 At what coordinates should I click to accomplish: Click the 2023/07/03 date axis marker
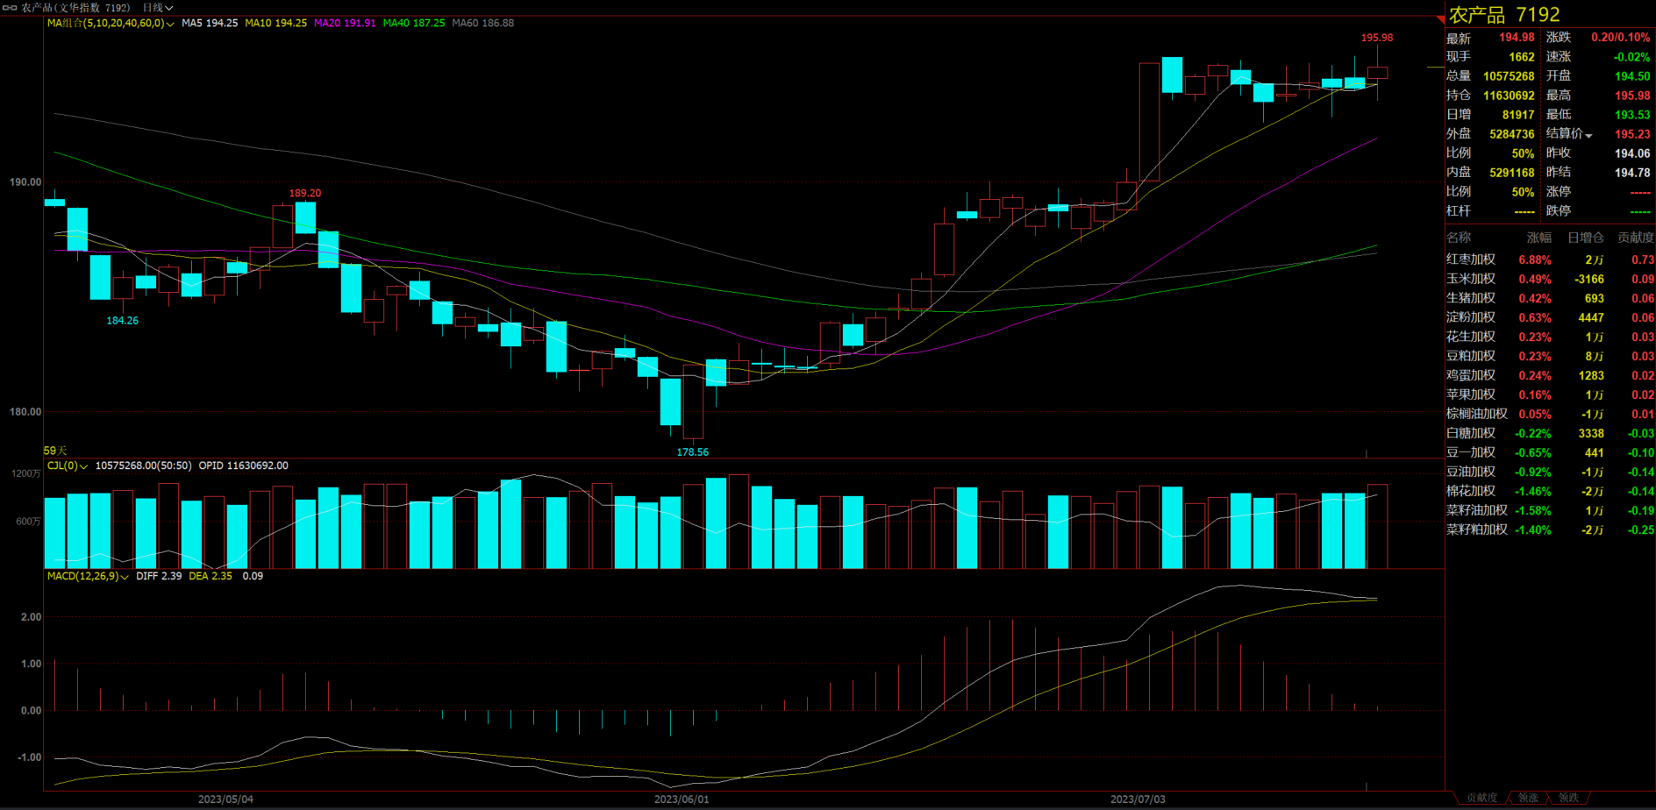[1138, 799]
